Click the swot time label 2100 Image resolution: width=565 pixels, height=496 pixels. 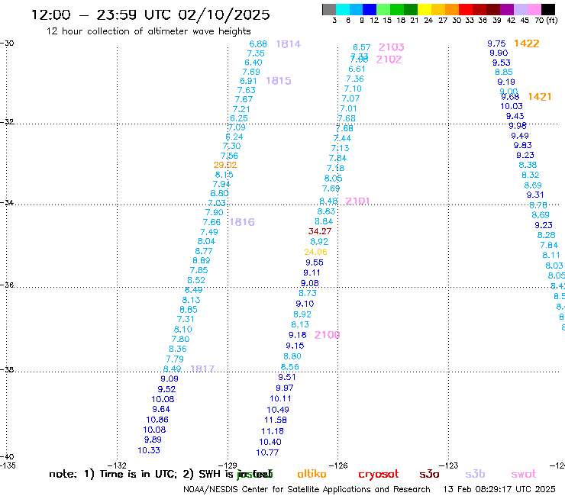(x=327, y=335)
